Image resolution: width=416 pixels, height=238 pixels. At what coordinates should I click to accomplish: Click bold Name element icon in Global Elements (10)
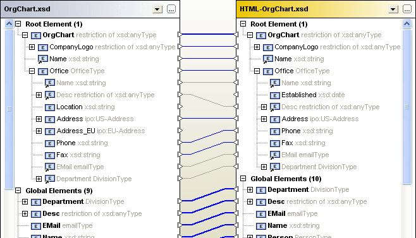click(261, 226)
